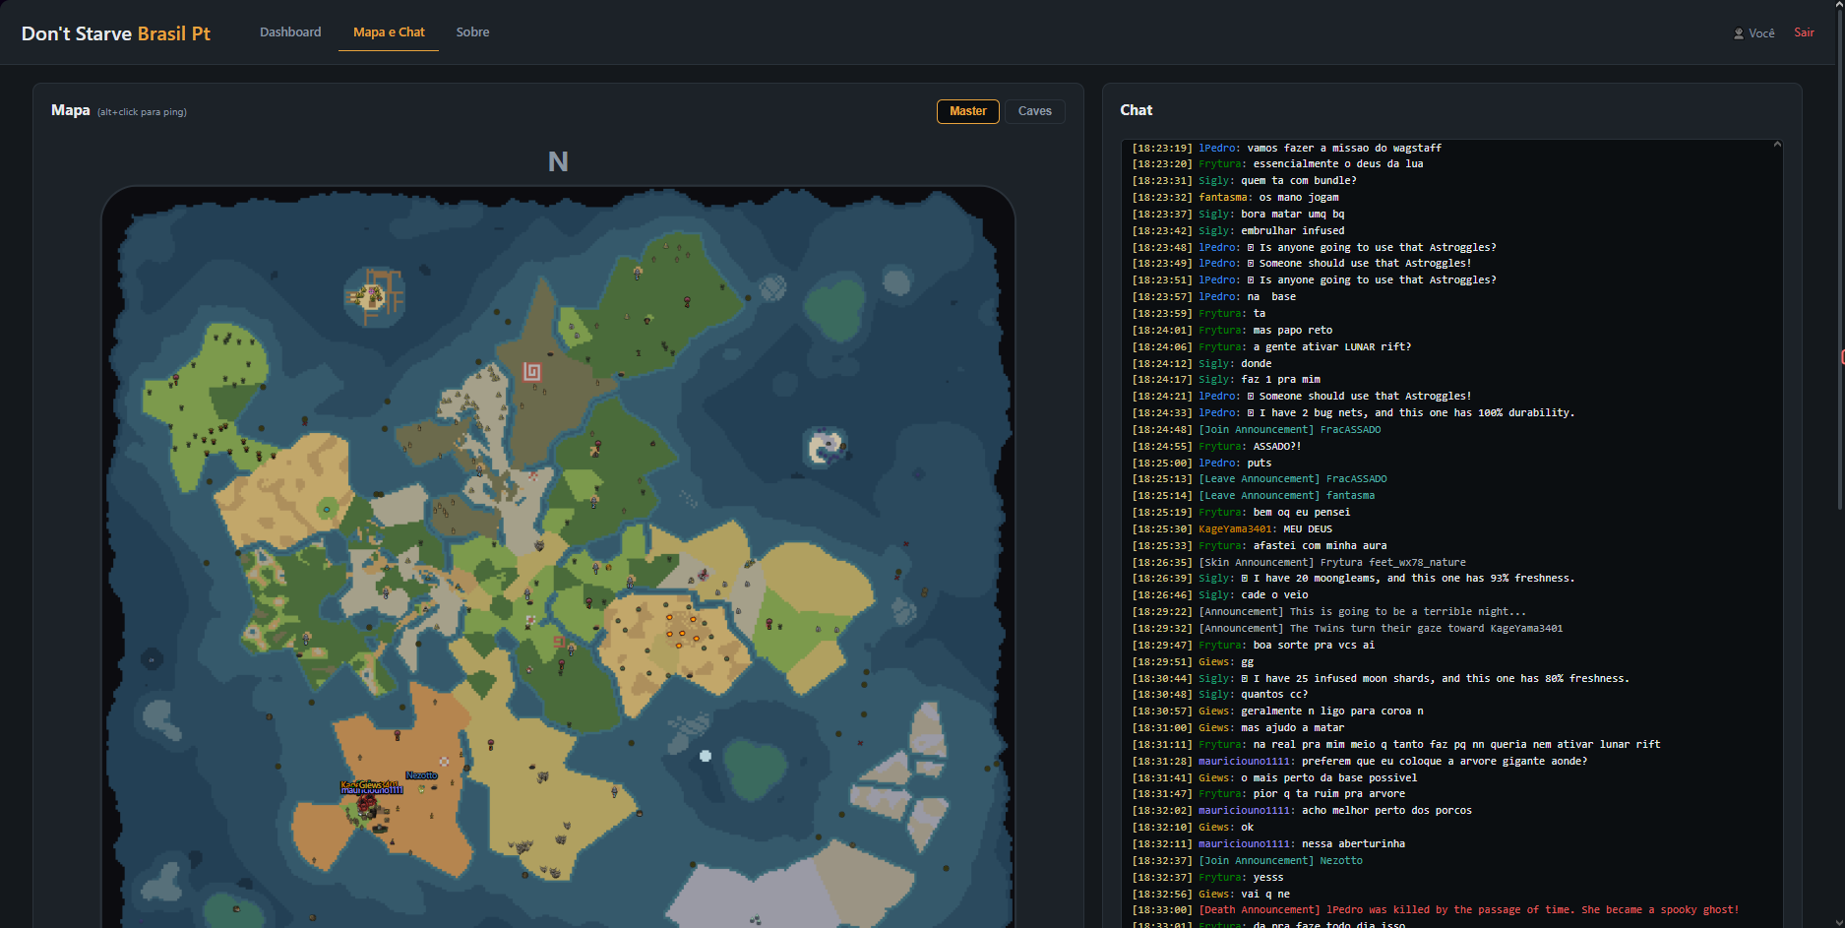The image size is (1845, 928).
Task: Click Sigly's '25 infused moon shards' message
Action: [x=1381, y=679]
